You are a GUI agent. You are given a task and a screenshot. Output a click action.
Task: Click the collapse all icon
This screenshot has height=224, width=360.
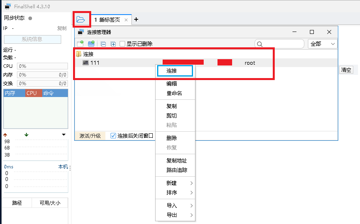pos(103,44)
